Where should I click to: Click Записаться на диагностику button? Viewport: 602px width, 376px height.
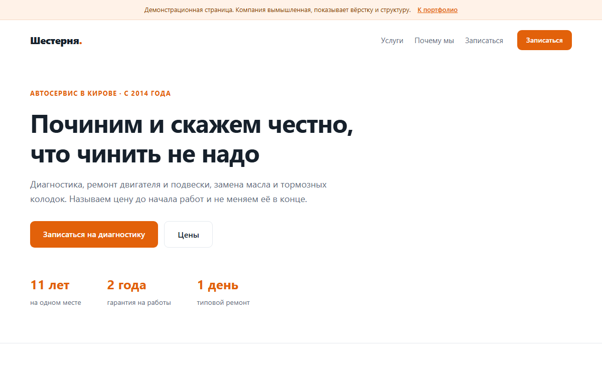[x=94, y=234]
